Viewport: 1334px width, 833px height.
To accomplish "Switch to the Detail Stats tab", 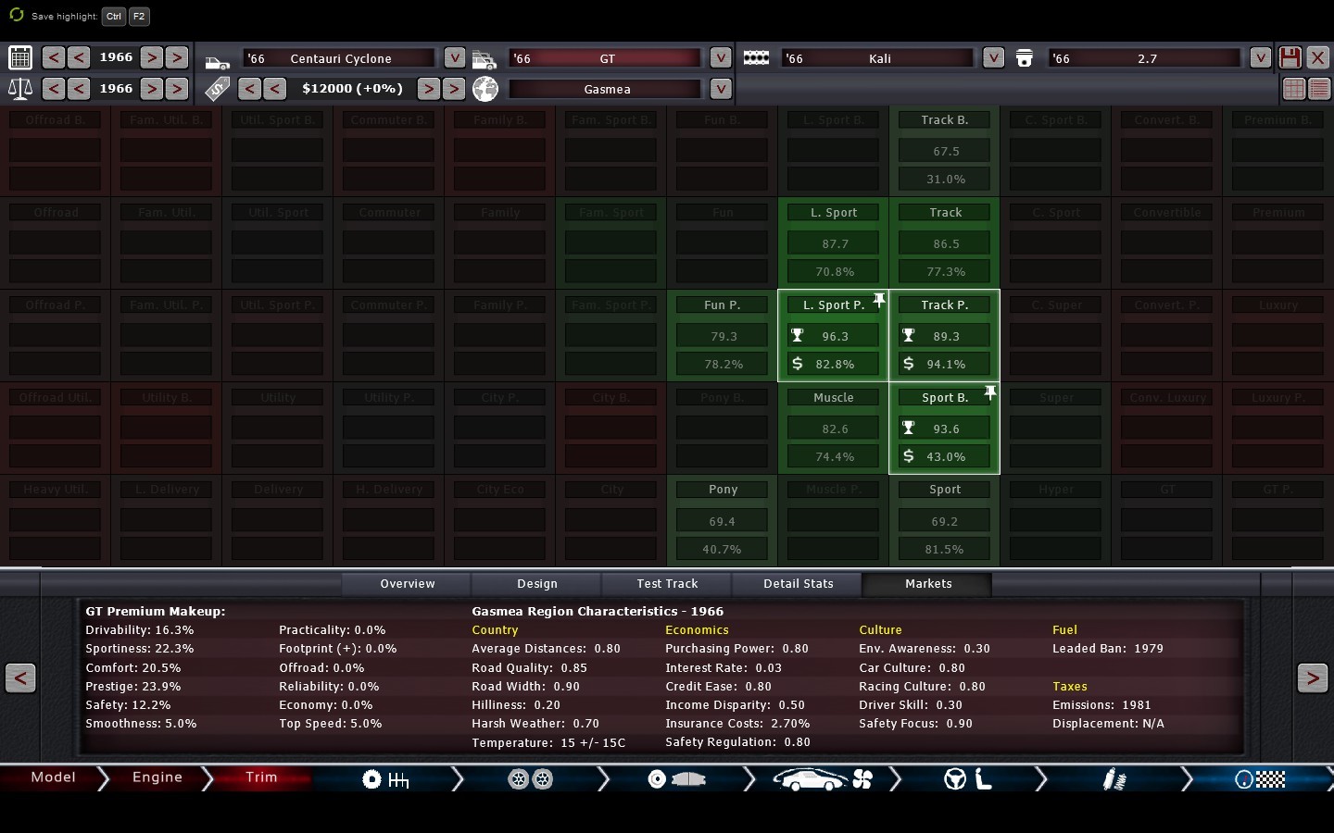I will click(798, 584).
